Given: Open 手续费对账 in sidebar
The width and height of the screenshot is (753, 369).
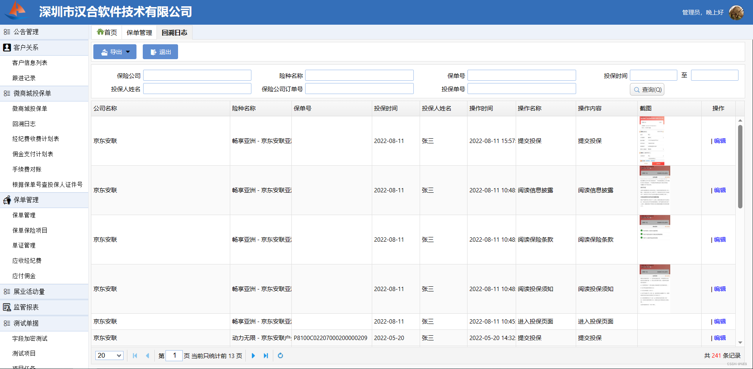Looking at the screenshot, I should click(x=27, y=169).
